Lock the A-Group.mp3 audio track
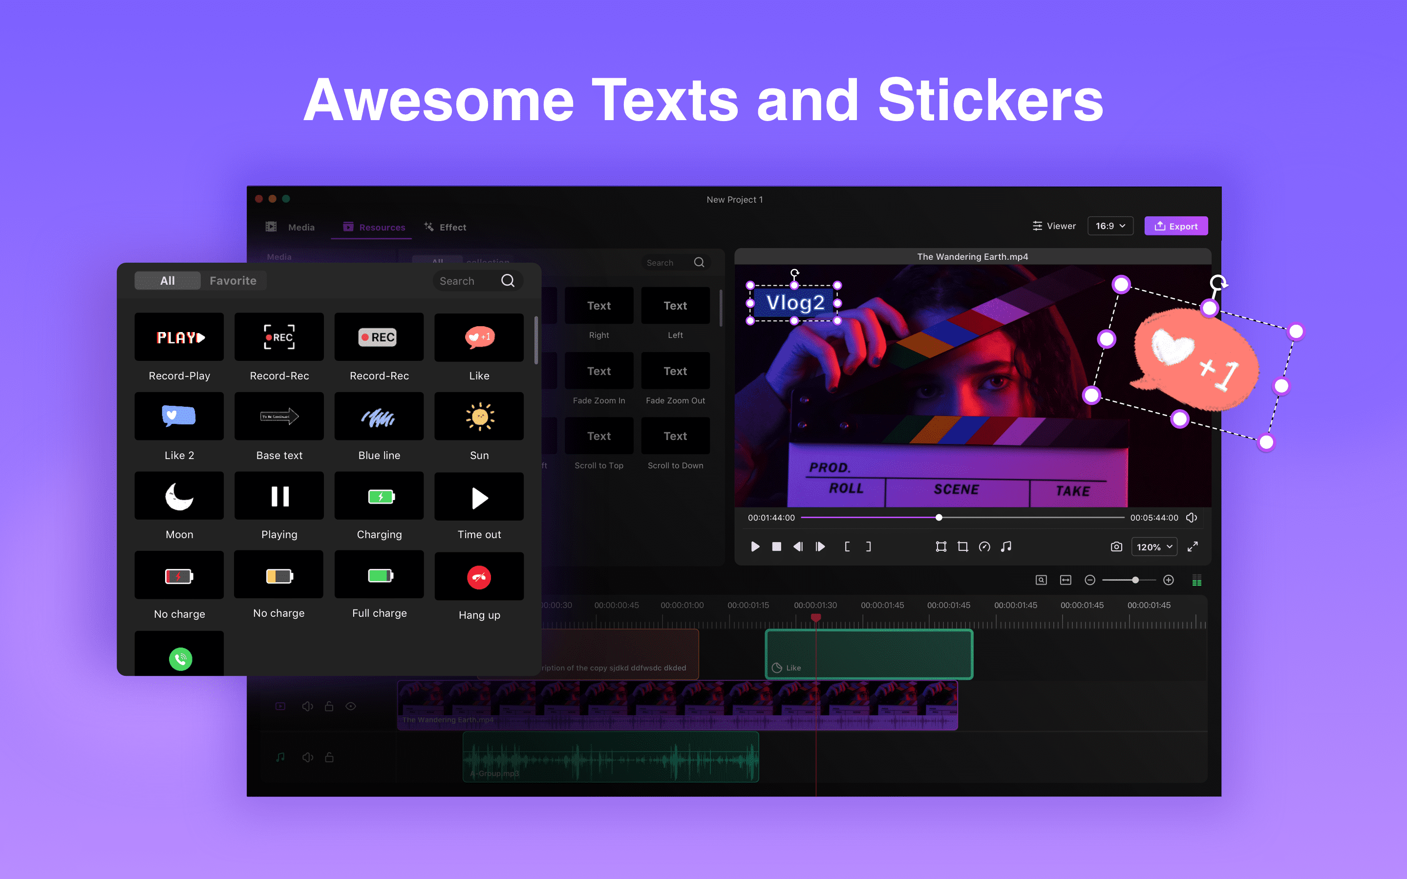This screenshot has height=879, width=1407. tap(330, 757)
